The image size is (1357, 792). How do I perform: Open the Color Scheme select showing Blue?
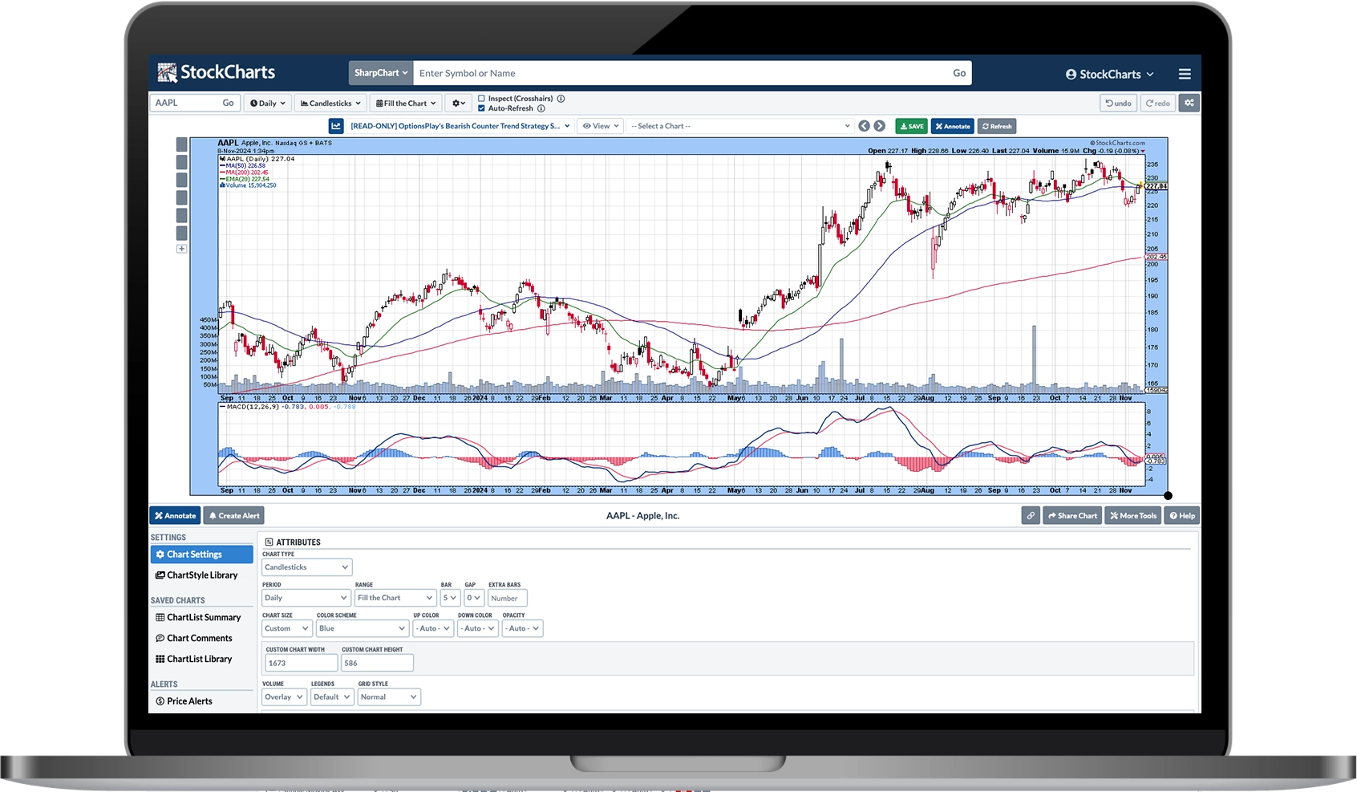pyautogui.click(x=362, y=628)
